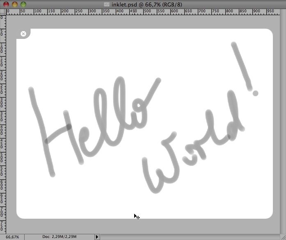Open the status bar info popup arrow
The height and width of the screenshot is (240, 286).
pos(97,237)
